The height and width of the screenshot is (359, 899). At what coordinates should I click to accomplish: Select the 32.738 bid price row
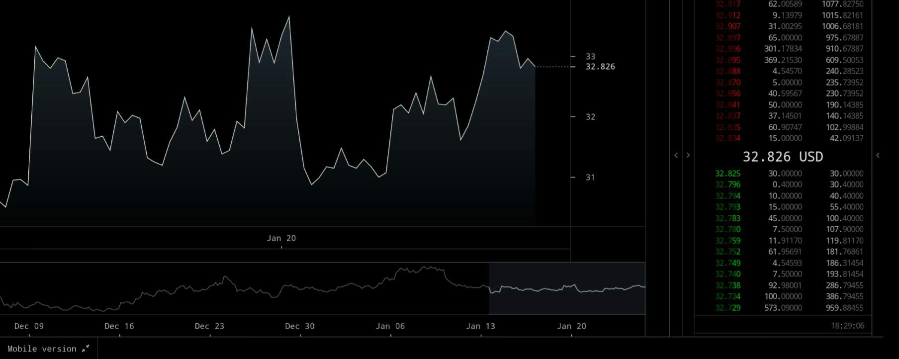point(727,285)
